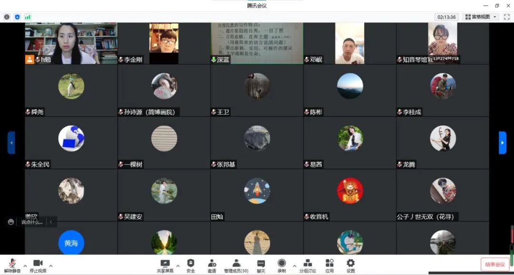Open 分组讨论 breakout rooms icon
The image size is (514, 275).
(307, 266)
